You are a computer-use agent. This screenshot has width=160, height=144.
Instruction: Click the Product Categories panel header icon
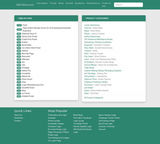click(85, 18)
